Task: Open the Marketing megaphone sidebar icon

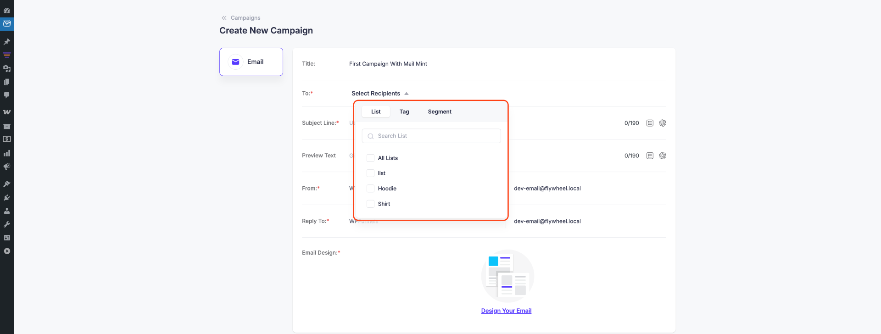Action: [7, 167]
